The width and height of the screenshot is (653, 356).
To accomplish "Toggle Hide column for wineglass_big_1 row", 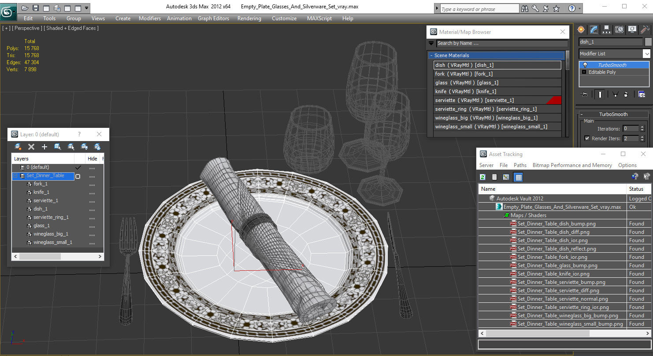I will [92, 235].
